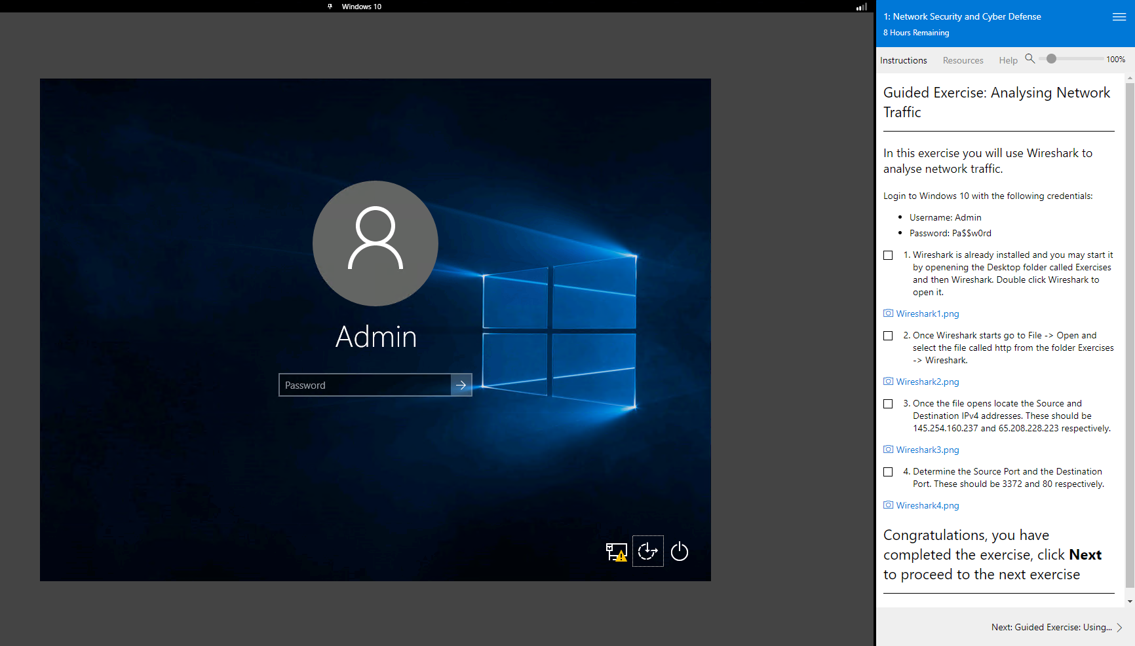Image resolution: width=1135 pixels, height=646 pixels.
Task: Click '1: Network Security and Cyber Defense' title
Action: click(x=962, y=16)
